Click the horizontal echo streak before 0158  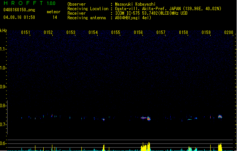(x=190, y=120)
